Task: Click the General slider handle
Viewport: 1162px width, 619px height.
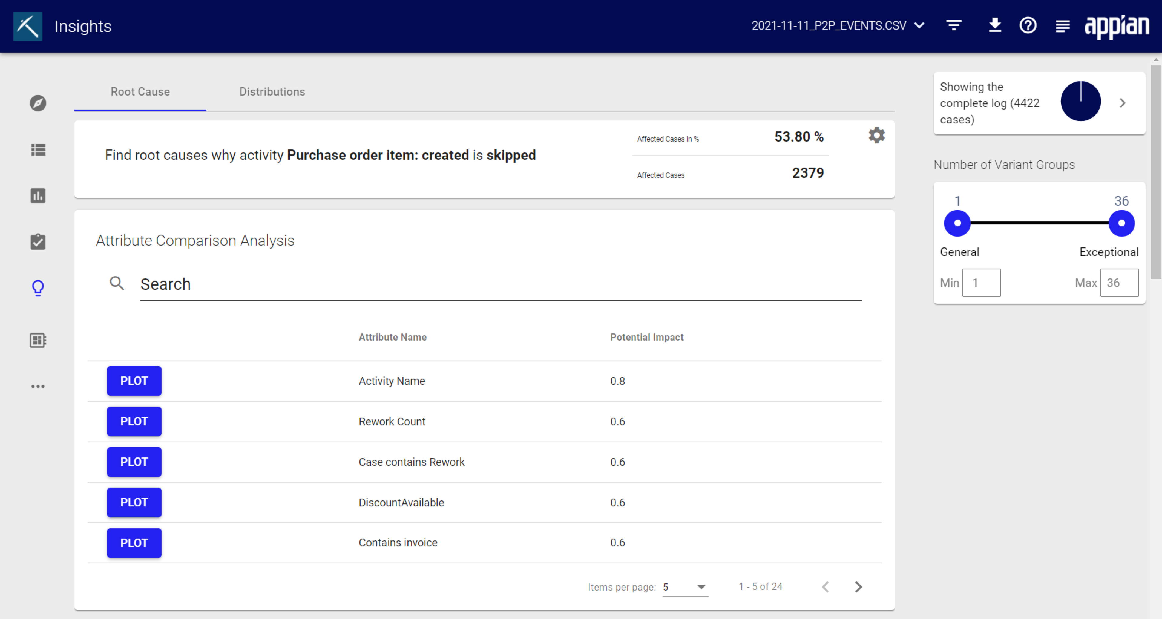Action: (957, 223)
